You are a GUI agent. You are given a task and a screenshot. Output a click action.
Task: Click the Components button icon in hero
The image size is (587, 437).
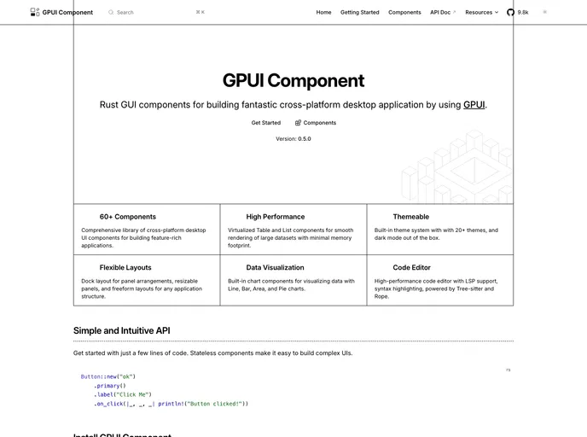point(299,123)
